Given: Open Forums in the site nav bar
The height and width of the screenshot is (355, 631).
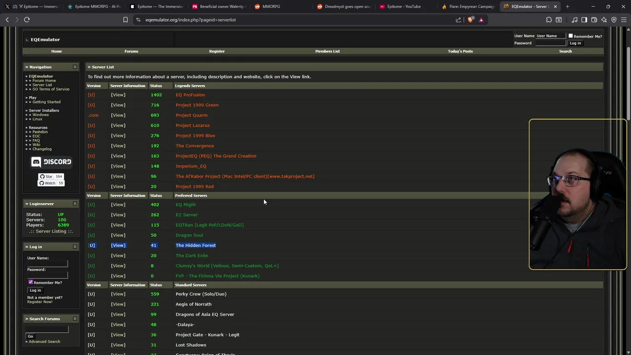Looking at the screenshot, I should [x=131, y=51].
